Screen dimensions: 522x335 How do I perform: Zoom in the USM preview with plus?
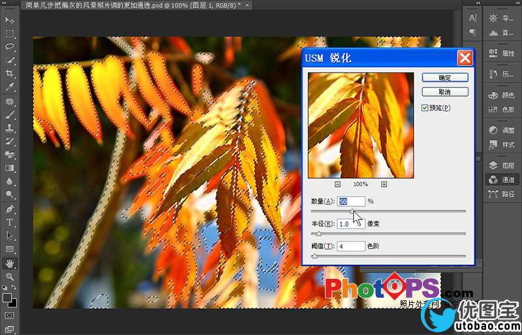[384, 184]
